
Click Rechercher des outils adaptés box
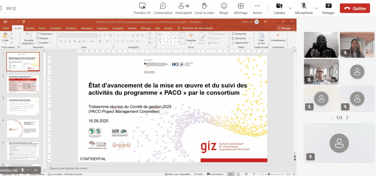tap(195, 28)
